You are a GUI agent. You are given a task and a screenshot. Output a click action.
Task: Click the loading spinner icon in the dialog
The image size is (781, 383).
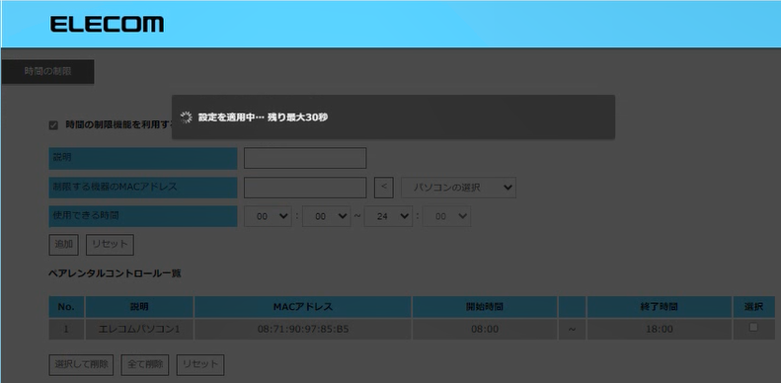coord(186,117)
